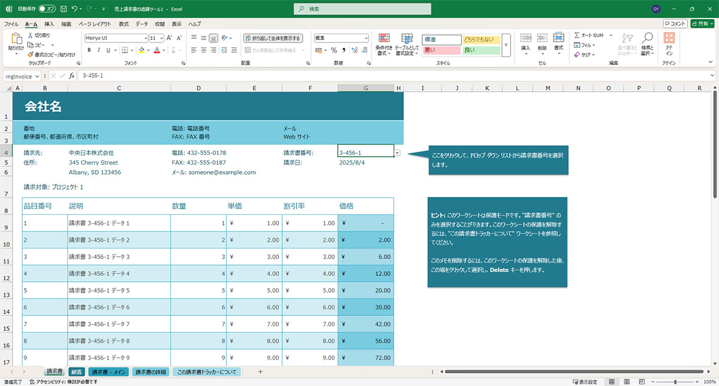
Task: Click the コメント button
Action: tap(675, 24)
